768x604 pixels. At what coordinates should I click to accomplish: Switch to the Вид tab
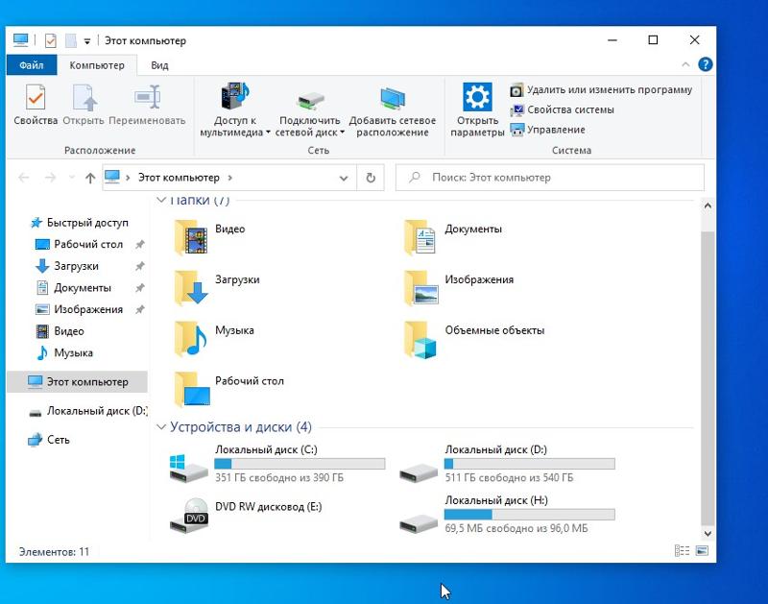pyautogui.click(x=159, y=65)
